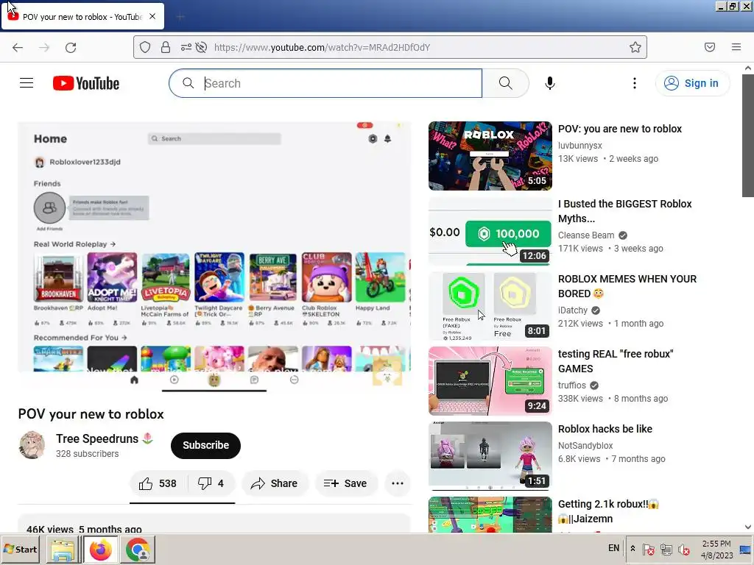Close the YouTube browser tab
The height and width of the screenshot is (565, 754).
(x=152, y=16)
